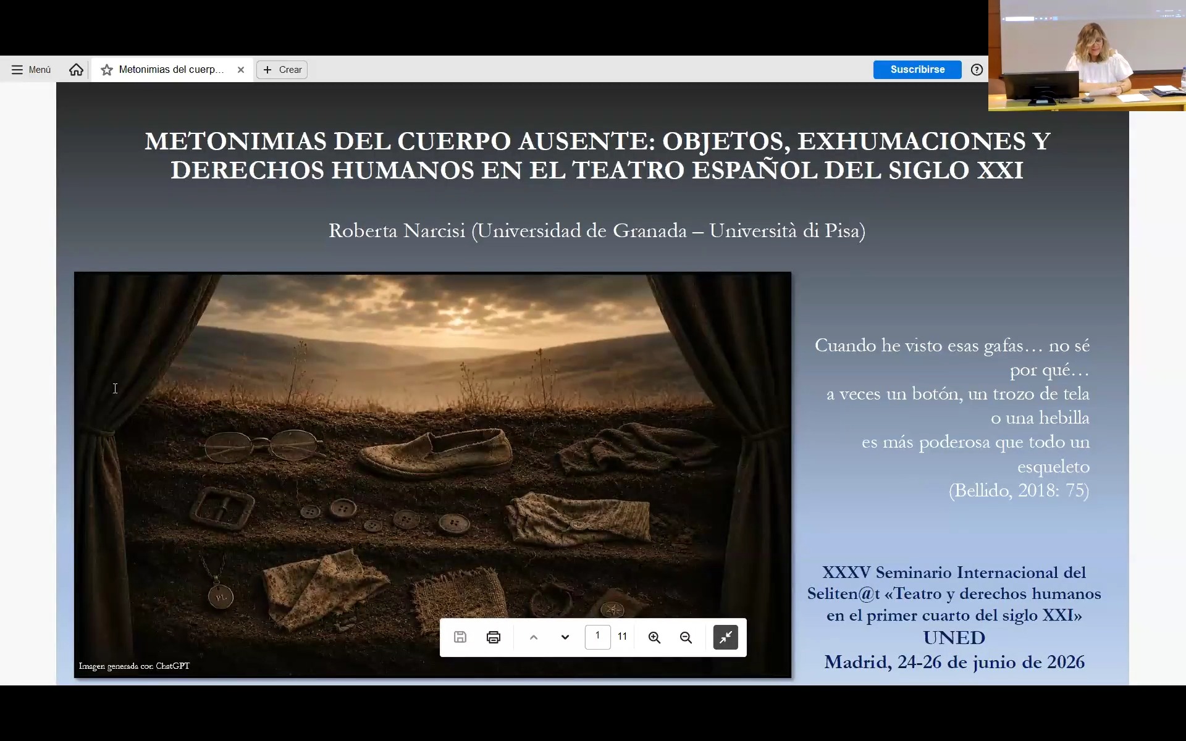1186x741 pixels.
Task: Exit full screen reading mode icon
Action: (x=726, y=637)
